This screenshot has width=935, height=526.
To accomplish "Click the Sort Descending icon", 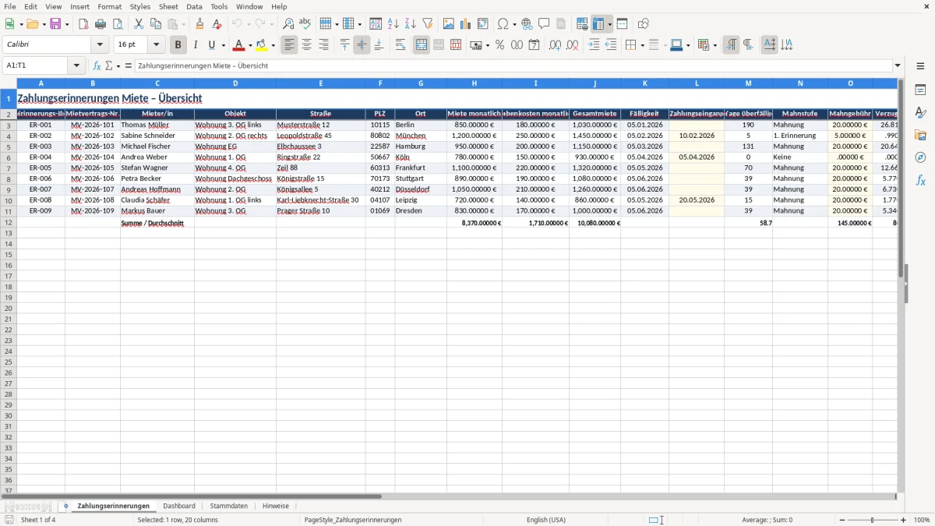I will [x=411, y=24].
